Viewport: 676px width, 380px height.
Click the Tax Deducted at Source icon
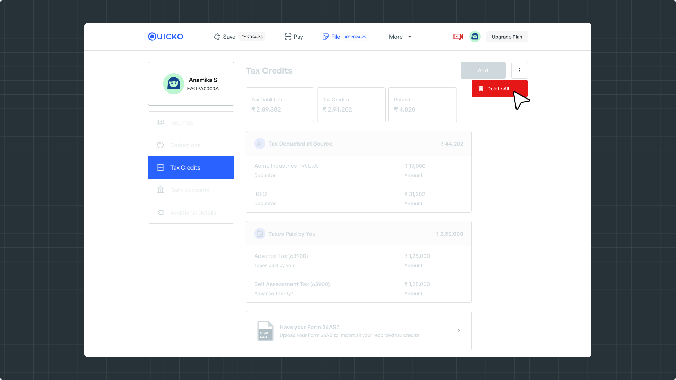pos(260,144)
